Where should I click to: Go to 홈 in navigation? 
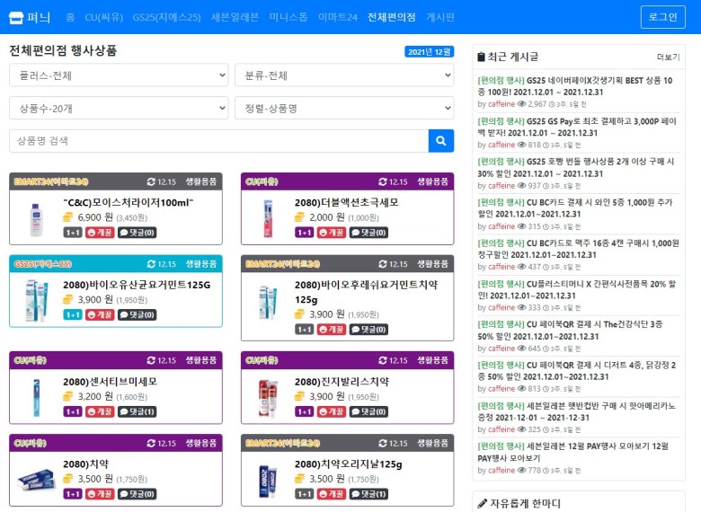70,17
